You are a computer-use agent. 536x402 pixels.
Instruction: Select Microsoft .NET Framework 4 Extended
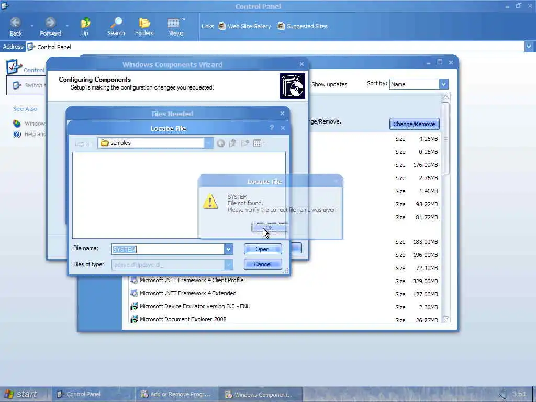pyautogui.click(x=188, y=293)
